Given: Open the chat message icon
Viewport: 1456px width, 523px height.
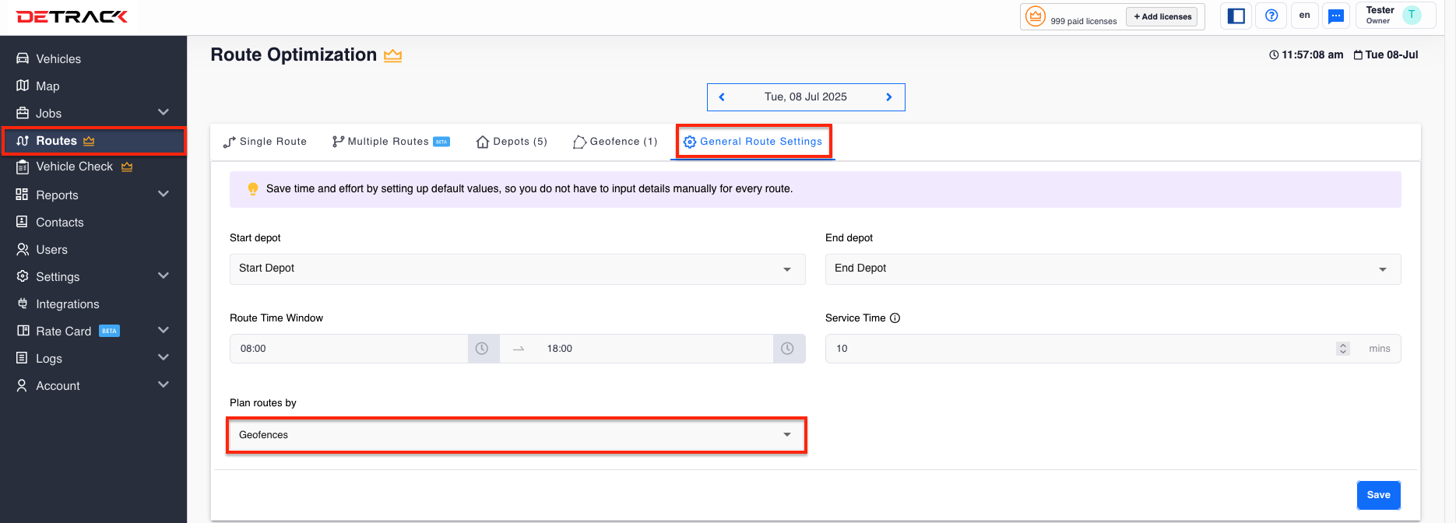Looking at the screenshot, I should tap(1336, 16).
